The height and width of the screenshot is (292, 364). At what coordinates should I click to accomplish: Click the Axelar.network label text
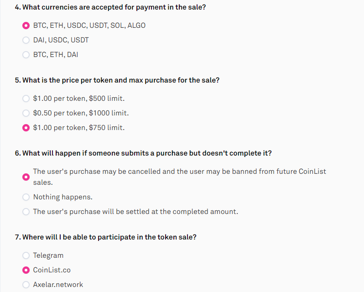pos(58,285)
